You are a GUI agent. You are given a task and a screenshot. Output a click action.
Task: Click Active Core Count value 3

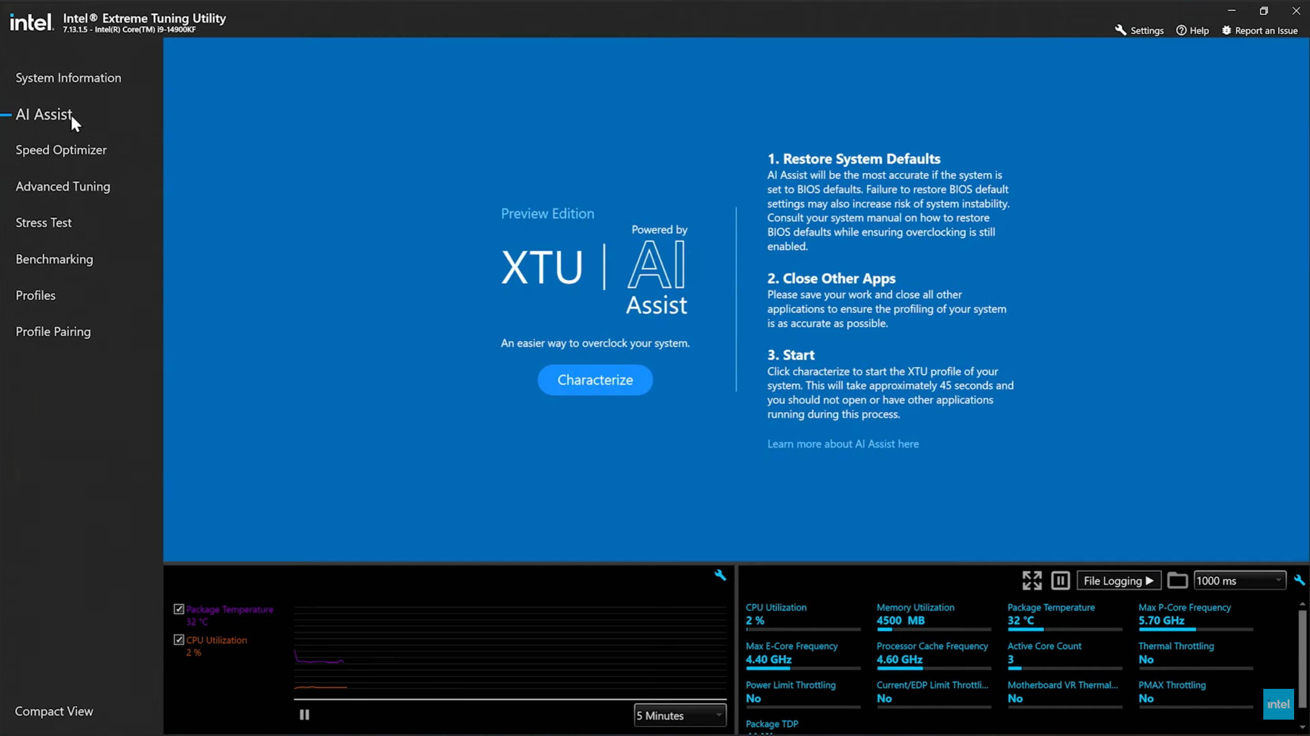coord(1010,660)
